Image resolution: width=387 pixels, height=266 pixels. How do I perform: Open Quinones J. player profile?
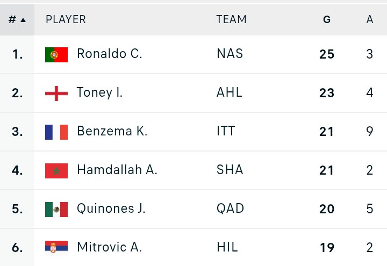pyautogui.click(x=111, y=209)
